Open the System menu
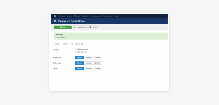The width and height of the screenshot is (219, 105). [x=61, y=16]
